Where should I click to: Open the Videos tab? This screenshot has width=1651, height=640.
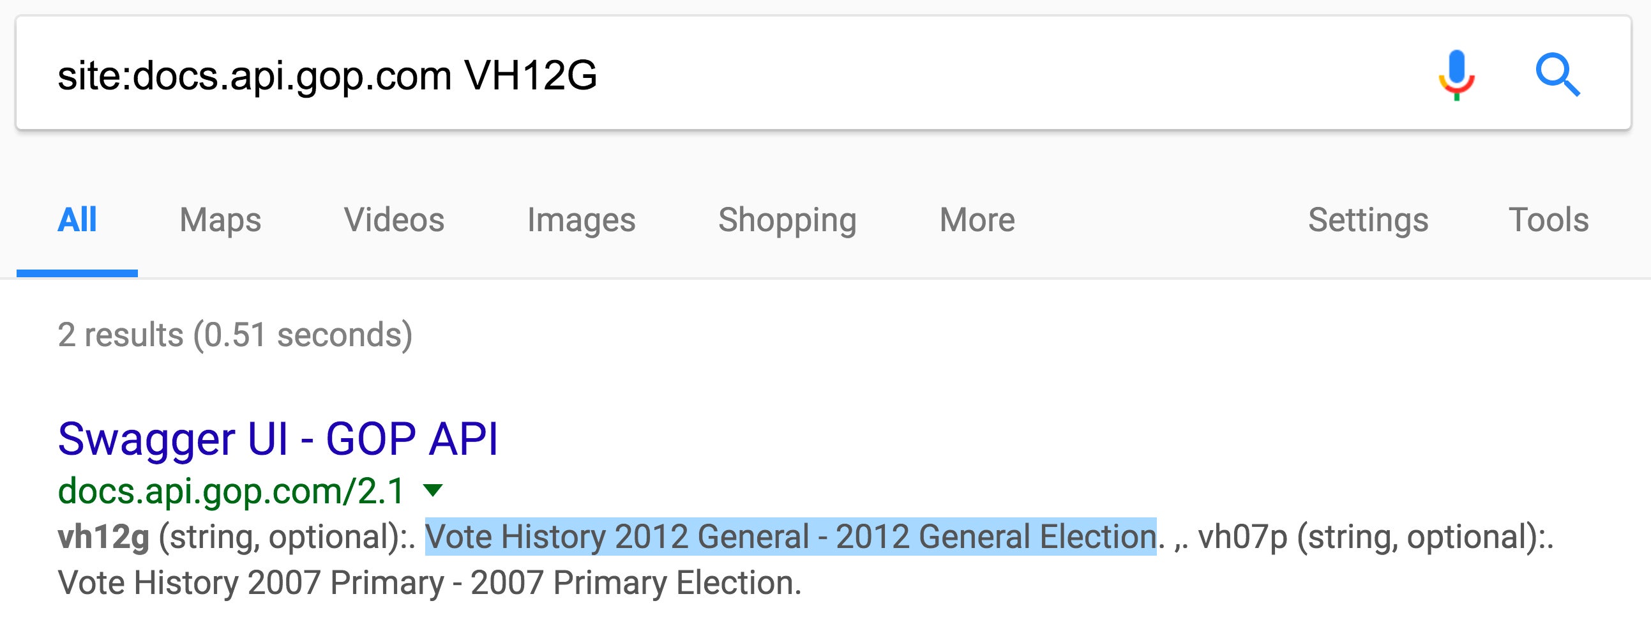(x=394, y=220)
